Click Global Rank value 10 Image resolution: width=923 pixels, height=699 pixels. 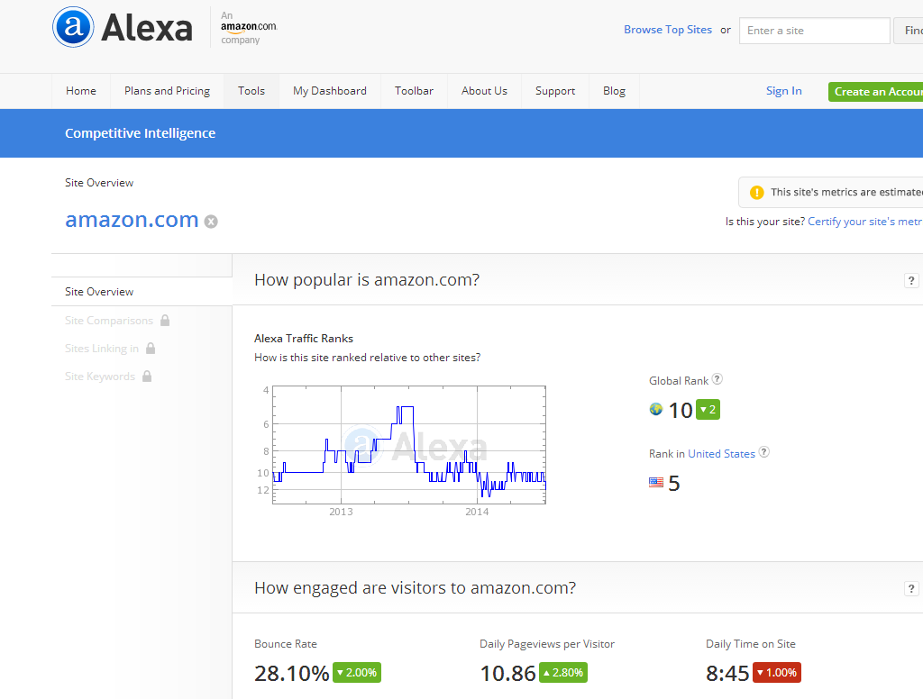point(681,410)
